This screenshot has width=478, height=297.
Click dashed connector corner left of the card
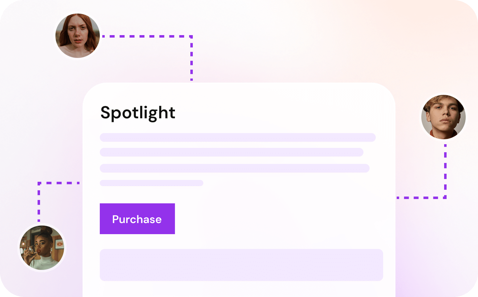[x=39, y=183]
